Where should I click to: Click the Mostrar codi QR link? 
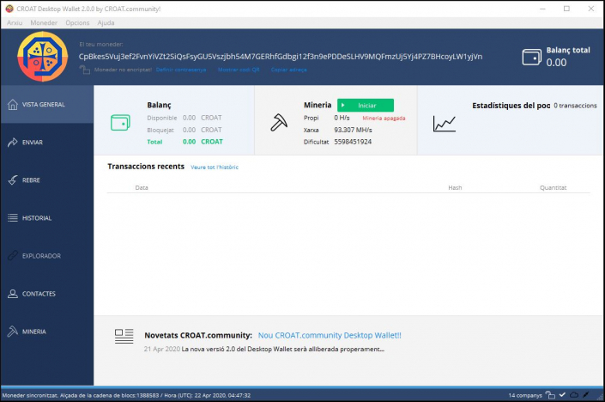pyautogui.click(x=239, y=70)
